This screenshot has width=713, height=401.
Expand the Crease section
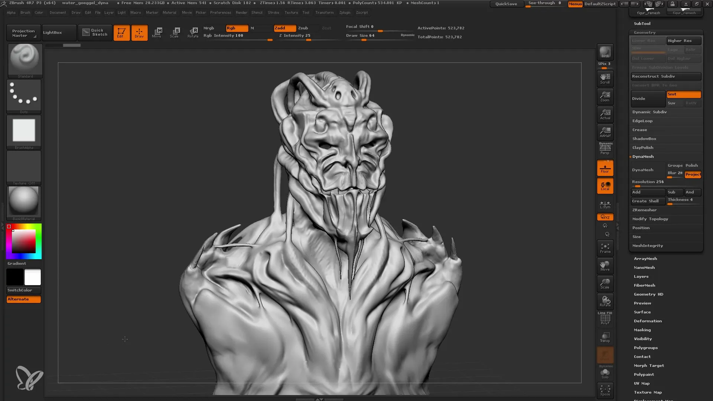click(639, 130)
